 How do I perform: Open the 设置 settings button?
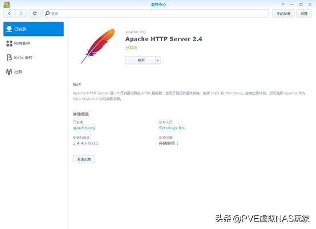(x=304, y=14)
